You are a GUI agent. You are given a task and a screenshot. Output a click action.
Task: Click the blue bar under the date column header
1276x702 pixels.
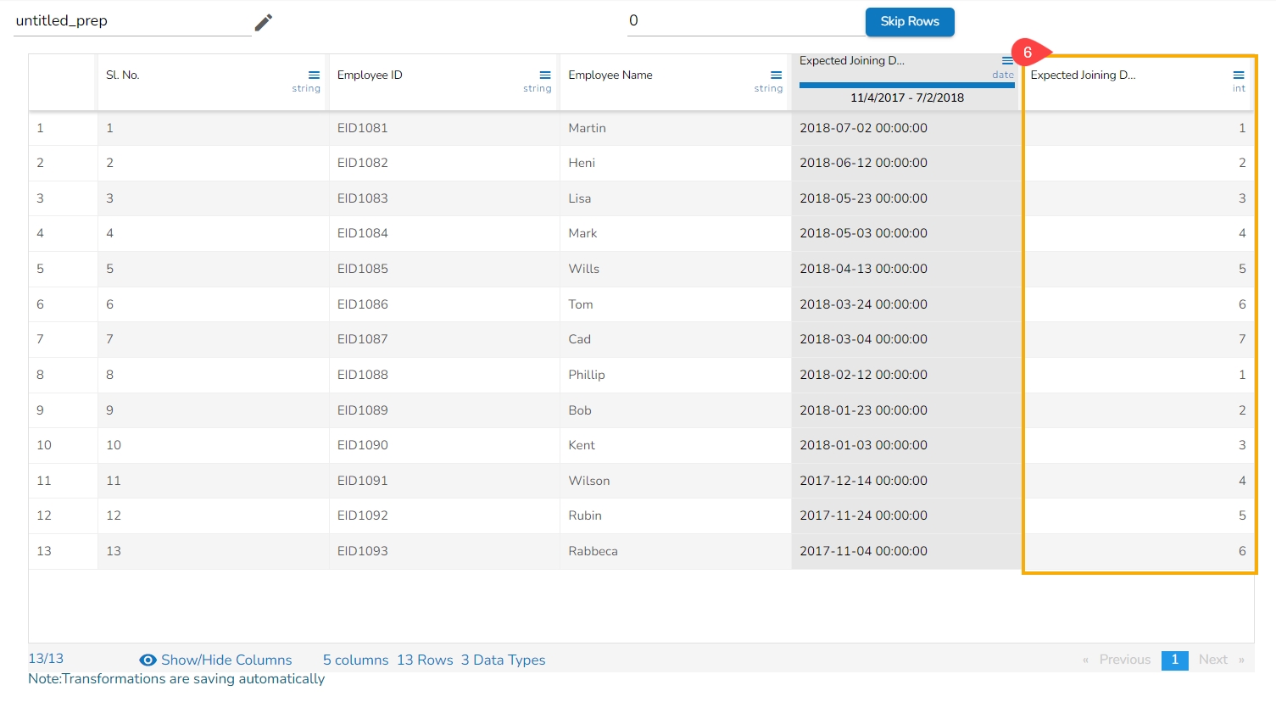(906, 85)
